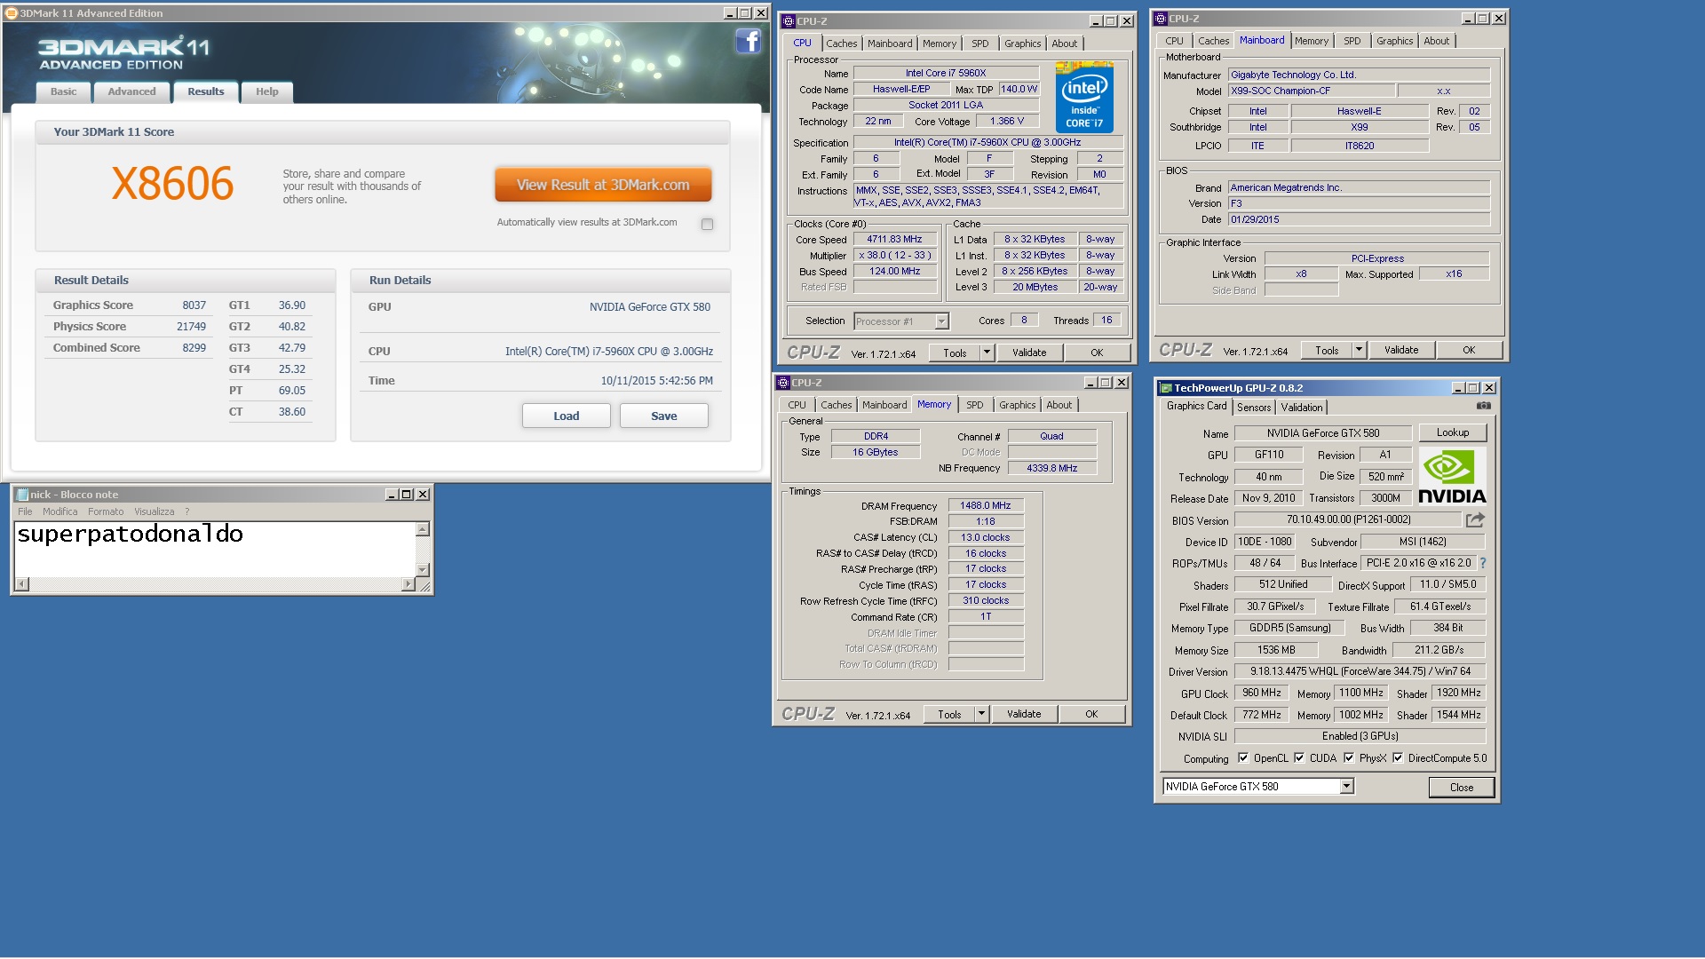Click the GPU Clock 960 MHz field
Screen dimensions: 1705x959
point(1261,693)
